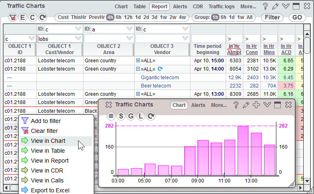Image resolution: width=314 pixels, height=194 pixels.
Task: Click the refresh icon in main toolbar
Action: pos(42,17)
